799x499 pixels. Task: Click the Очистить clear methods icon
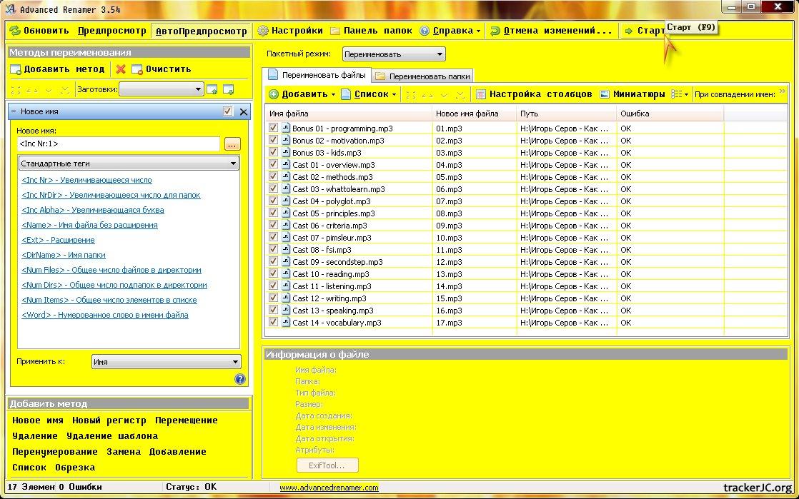[x=137, y=69]
